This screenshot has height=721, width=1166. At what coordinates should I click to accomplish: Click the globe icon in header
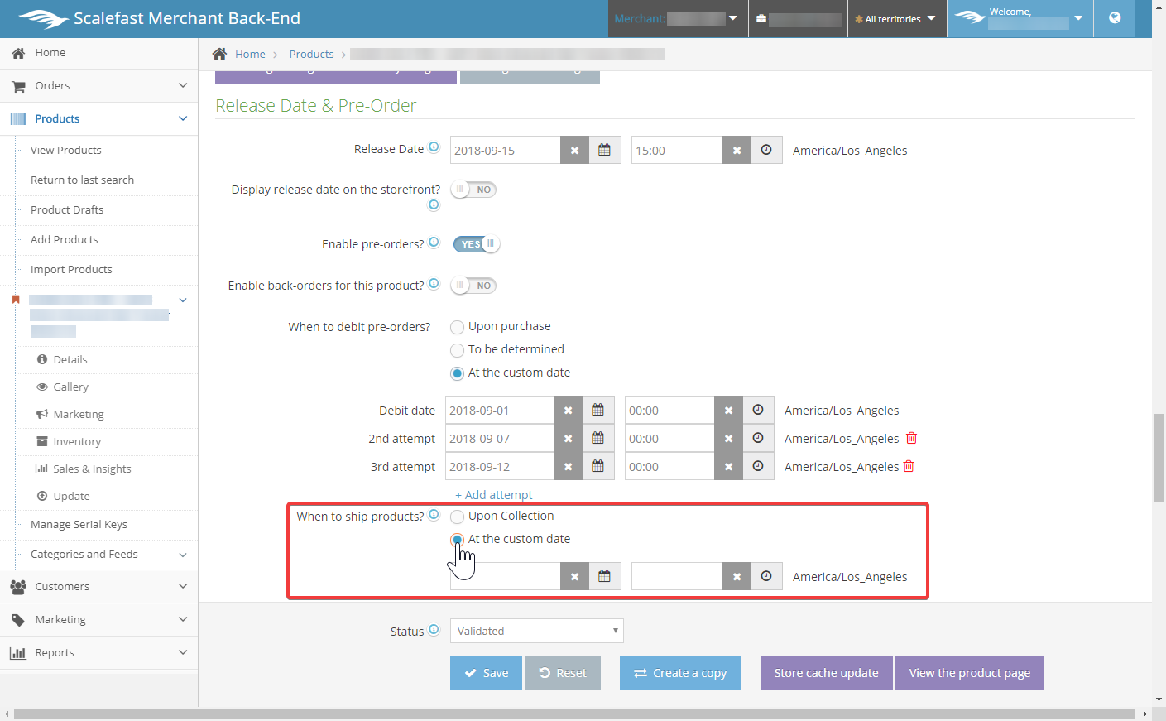[1115, 18]
